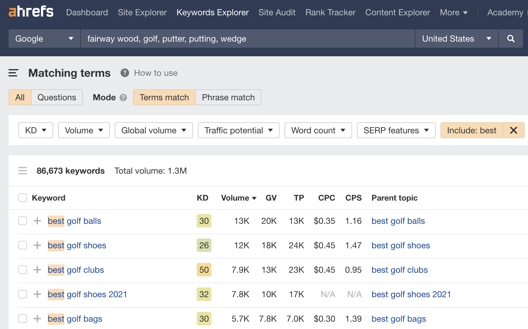Open the Matching terms report menu icon
Viewport: 528px width, 329px height.
(x=13, y=73)
